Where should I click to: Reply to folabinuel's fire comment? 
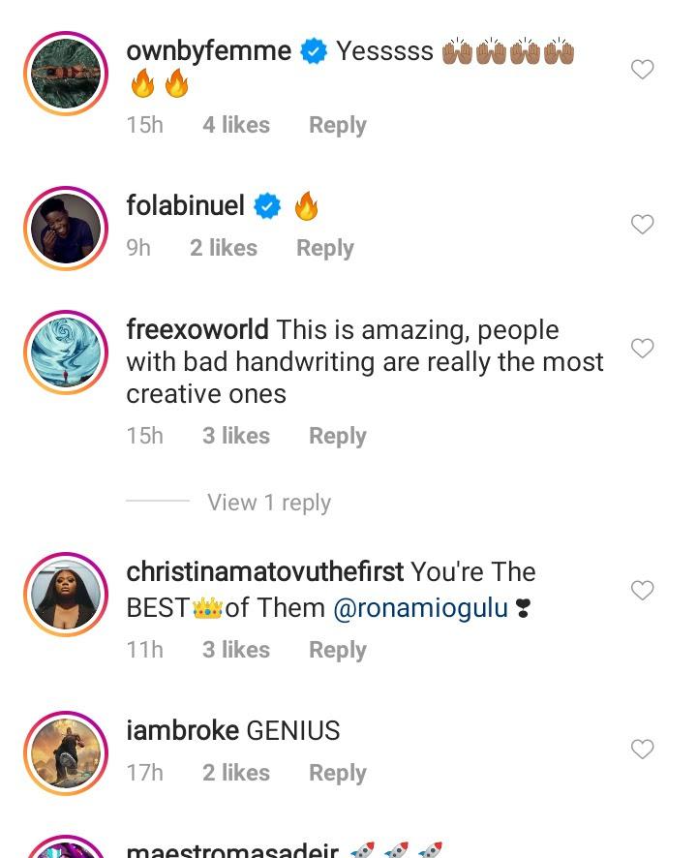324,248
